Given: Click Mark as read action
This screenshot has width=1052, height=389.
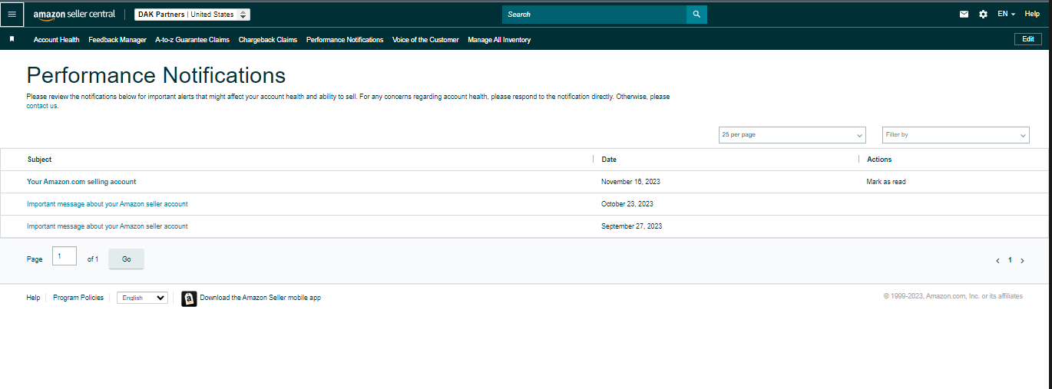Looking at the screenshot, I should 887,182.
